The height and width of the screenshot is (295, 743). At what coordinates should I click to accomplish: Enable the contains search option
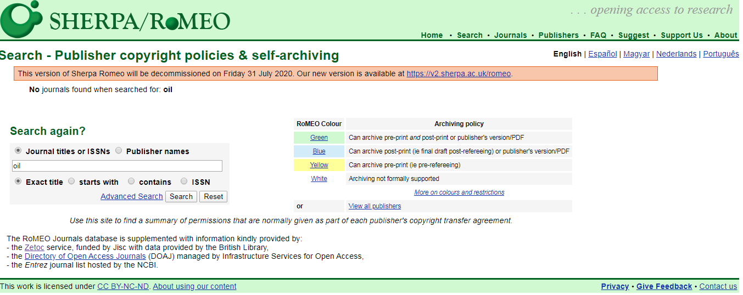tap(131, 181)
